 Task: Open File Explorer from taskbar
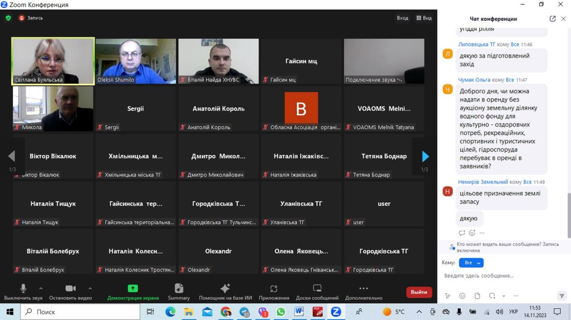(x=189, y=312)
